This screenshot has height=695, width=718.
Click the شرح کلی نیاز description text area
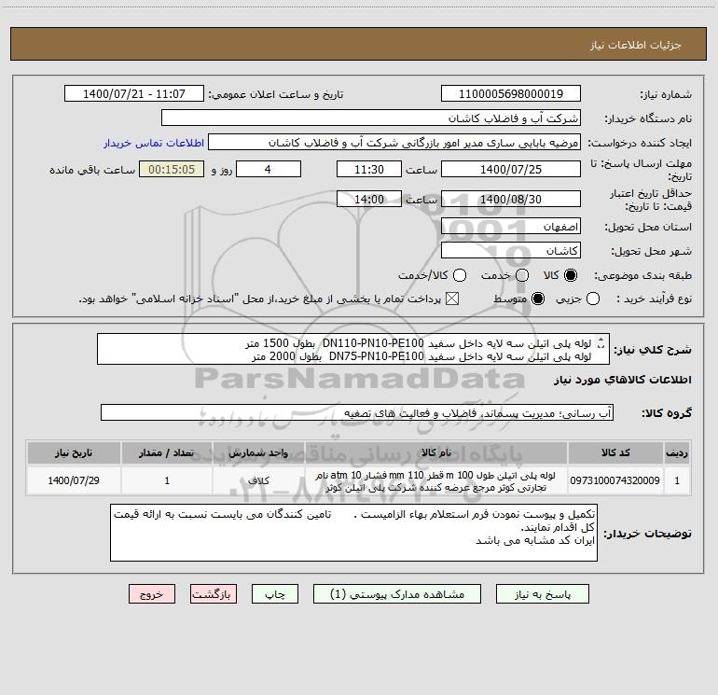point(353,349)
